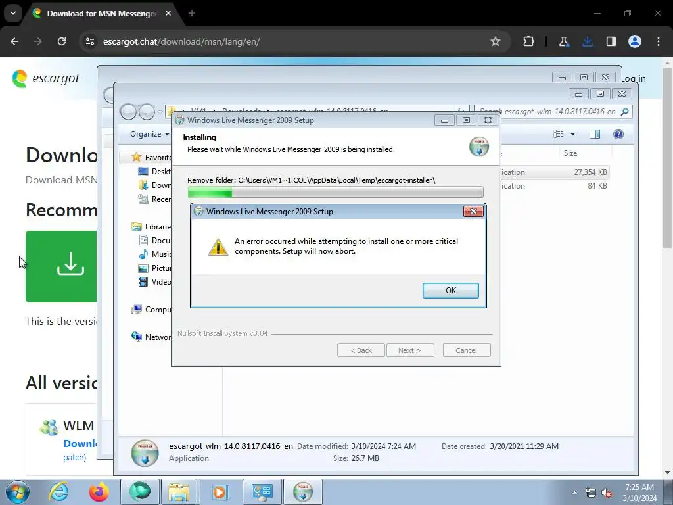Open the tab search dropdown in Chrome
Screen dimensions: 673x505
click(x=13, y=13)
